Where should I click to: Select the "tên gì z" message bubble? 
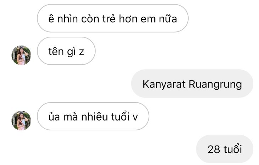click(66, 51)
